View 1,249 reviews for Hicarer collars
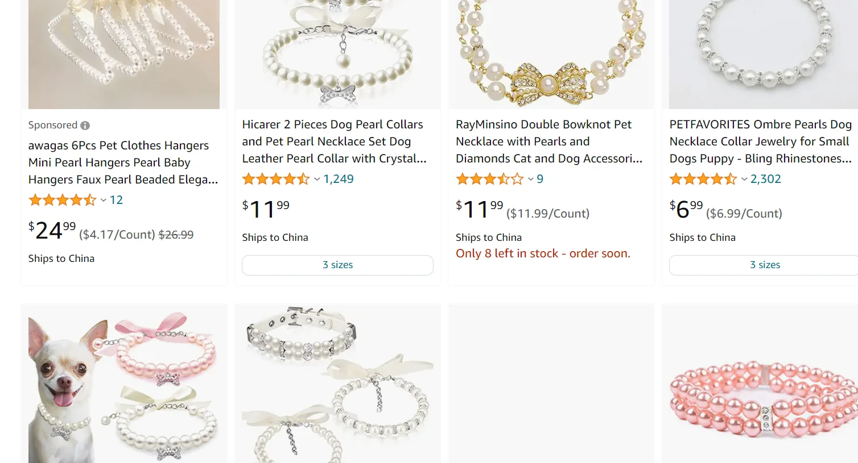Image resolution: width=858 pixels, height=463 pixels. pos(339,180)
